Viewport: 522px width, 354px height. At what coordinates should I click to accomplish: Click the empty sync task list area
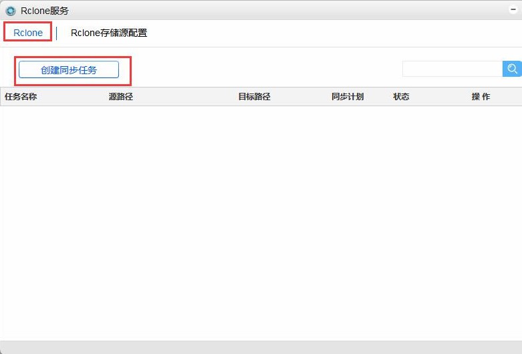[x=261, y=220]
